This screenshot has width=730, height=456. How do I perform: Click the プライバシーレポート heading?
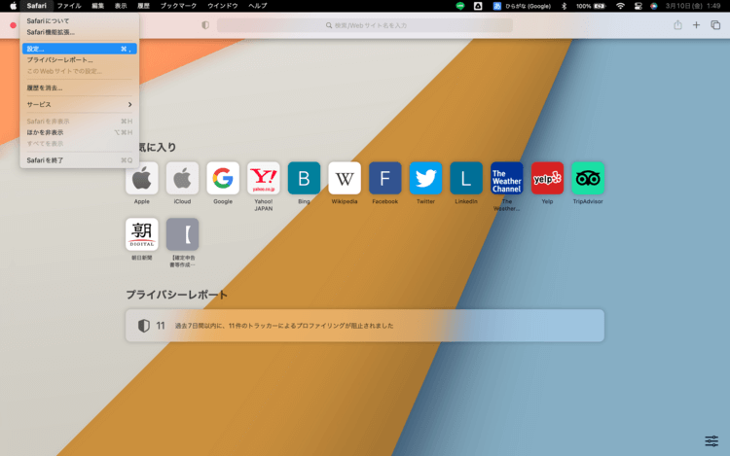[x=176, y=295]
